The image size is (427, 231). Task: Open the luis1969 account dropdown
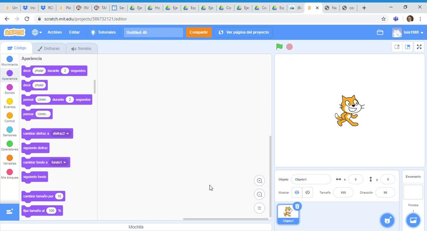tap(408, 32)
